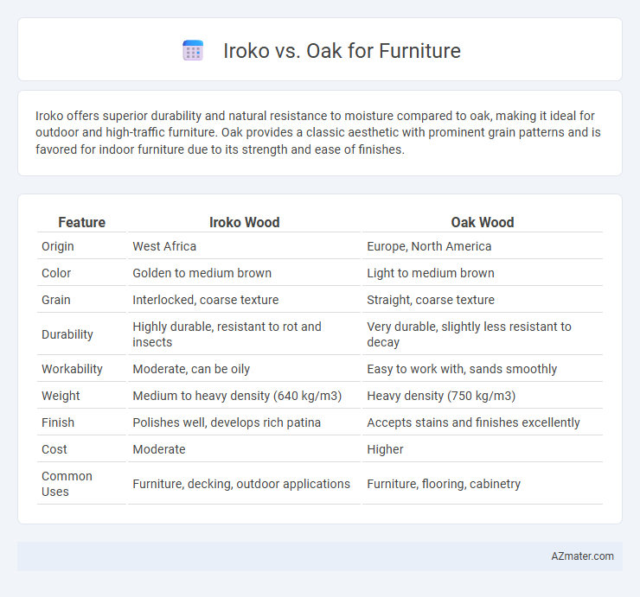The height and width of the screenshot is (597, 640).
Task: Select 'Medium to heavy density (640 kg/m3)'
Action: (237, 396)
